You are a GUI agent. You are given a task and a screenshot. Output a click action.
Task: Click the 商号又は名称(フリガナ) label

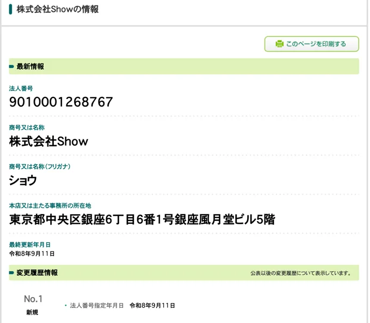(x=40, y=166)
